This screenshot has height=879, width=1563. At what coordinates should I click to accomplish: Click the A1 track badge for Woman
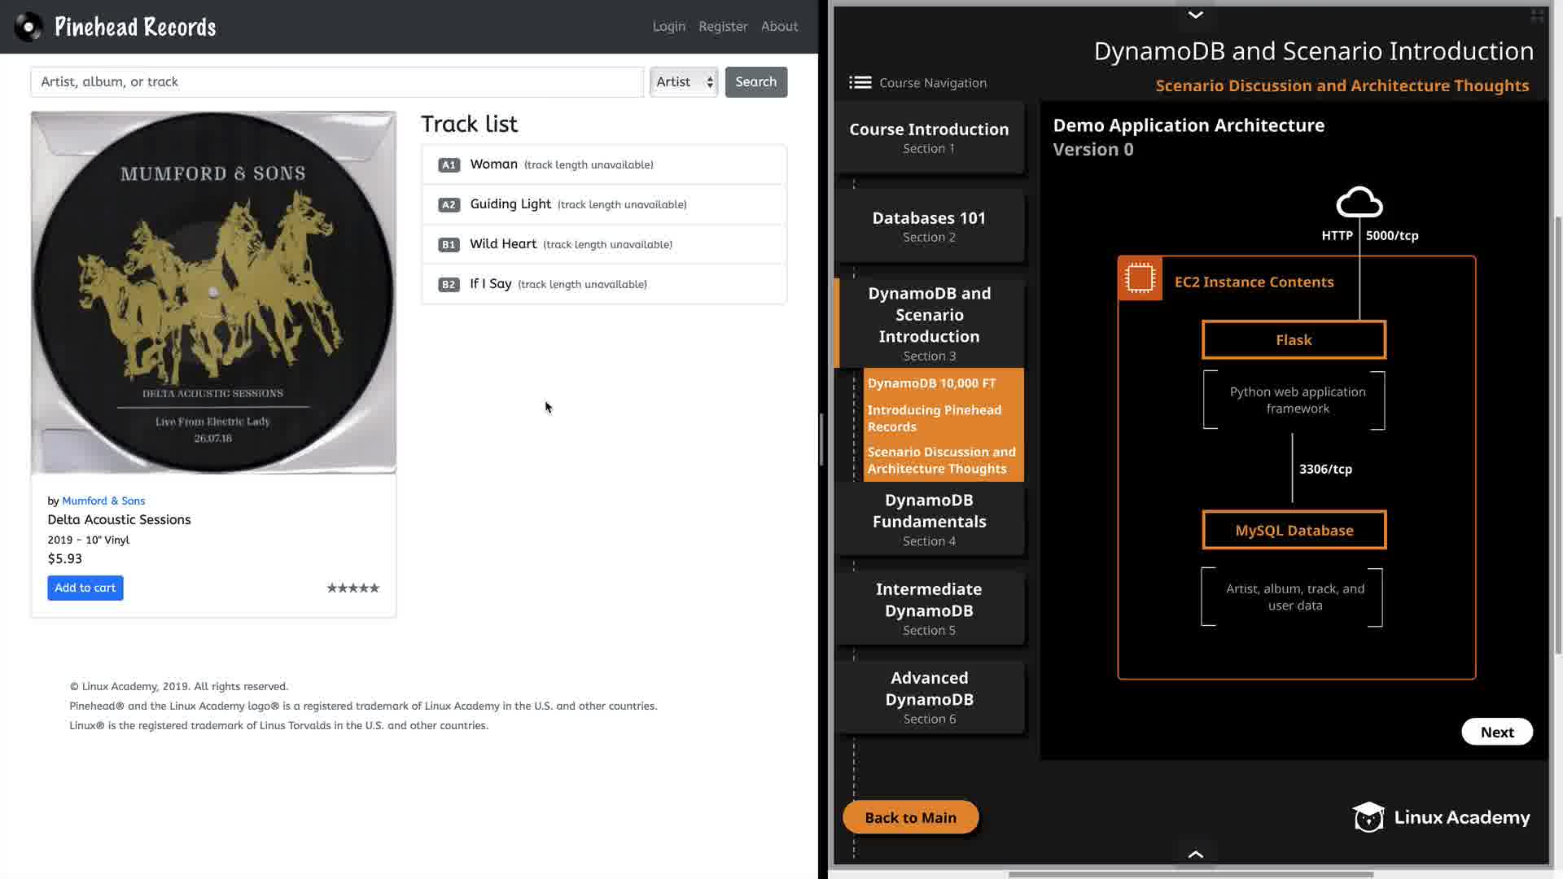coord(449,165)
